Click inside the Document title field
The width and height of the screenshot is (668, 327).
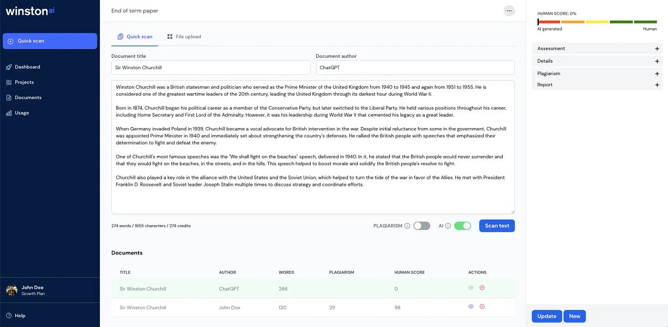click(211, 67)
